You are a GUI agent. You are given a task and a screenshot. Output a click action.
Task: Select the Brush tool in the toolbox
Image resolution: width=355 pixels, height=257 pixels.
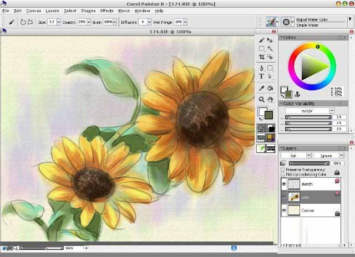click(262, 40)
